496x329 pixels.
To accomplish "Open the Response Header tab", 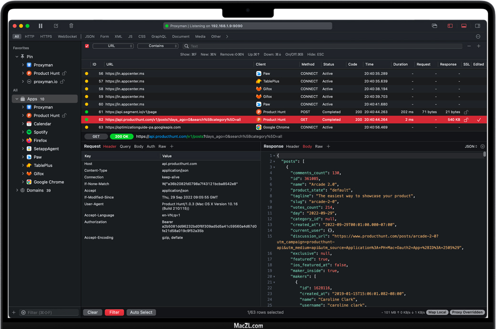I will [x=292, y=146].
